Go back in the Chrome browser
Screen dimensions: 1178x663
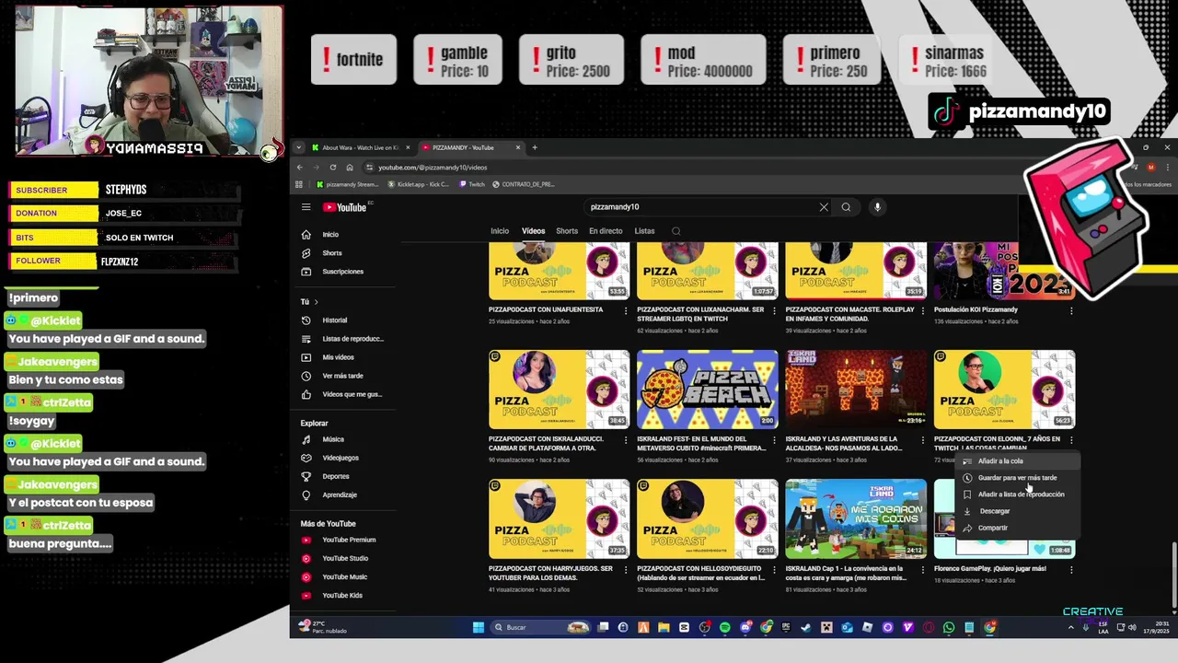[299, 167]
